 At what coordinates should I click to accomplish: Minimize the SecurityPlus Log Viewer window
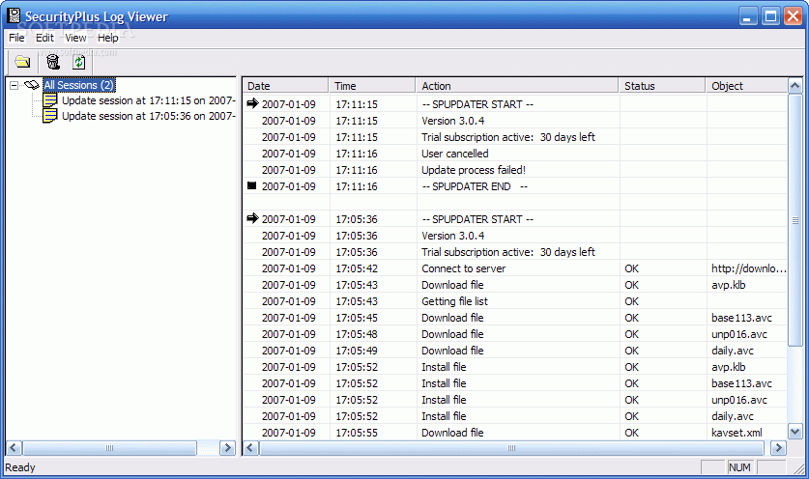tap(747, 16)
